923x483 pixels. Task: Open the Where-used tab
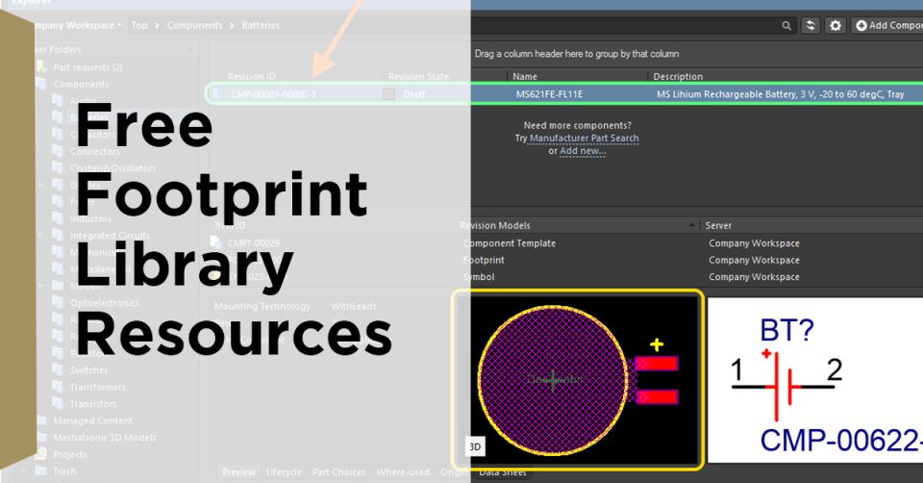click(403, 472)
